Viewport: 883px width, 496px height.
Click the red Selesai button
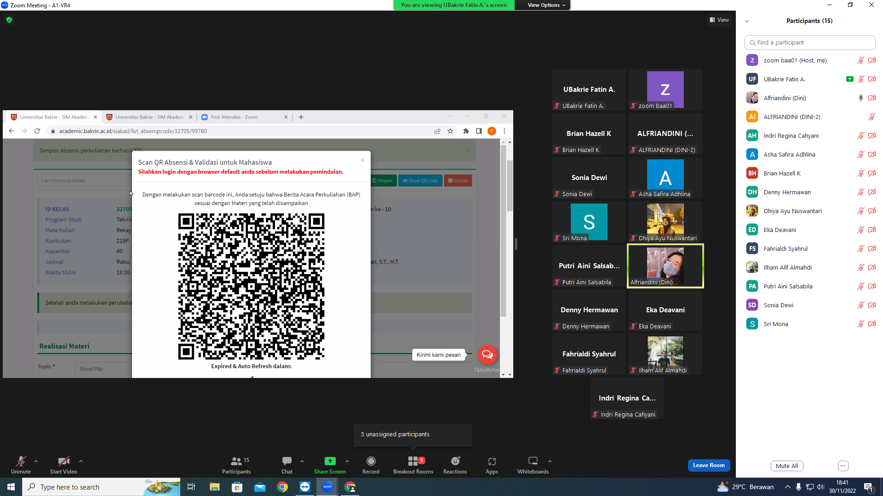point(458,180)
